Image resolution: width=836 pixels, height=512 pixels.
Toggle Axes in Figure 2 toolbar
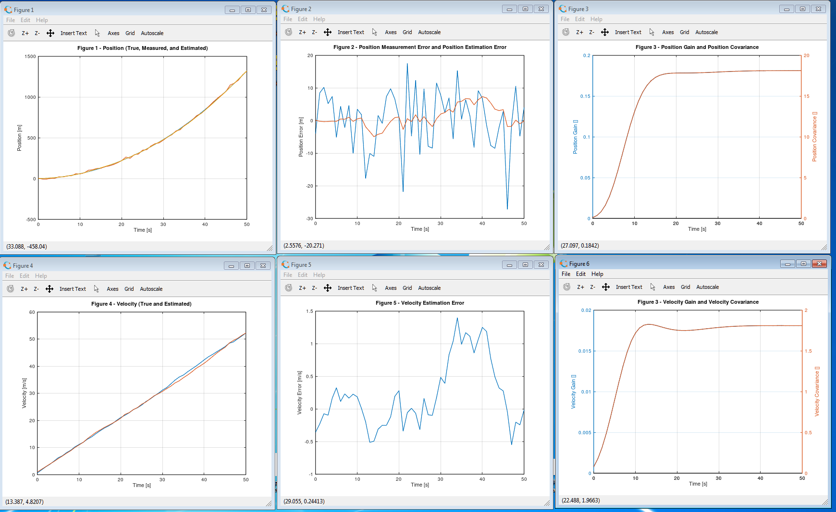tap(391, 32)
